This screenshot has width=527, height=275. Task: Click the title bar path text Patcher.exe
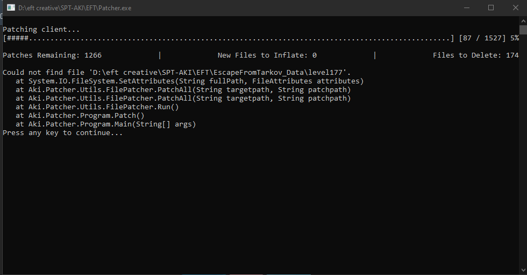(75, 8)
